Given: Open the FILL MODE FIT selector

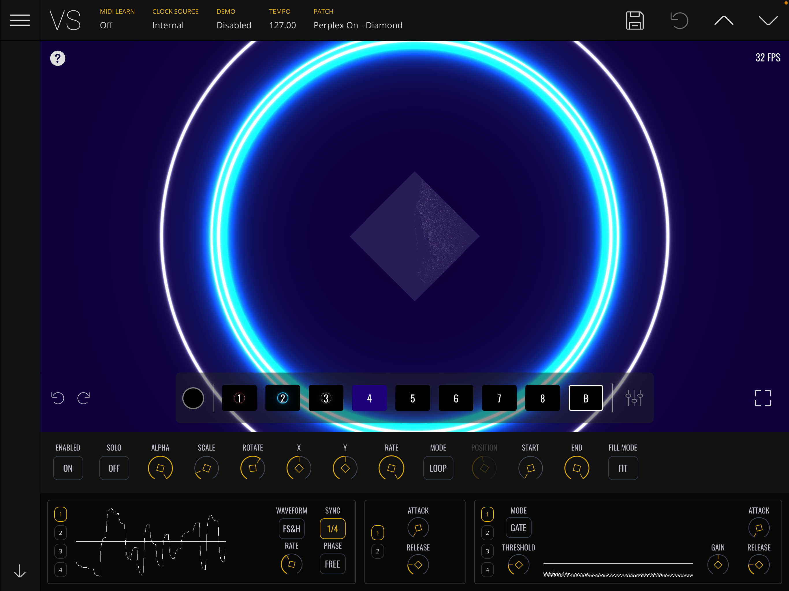Looking at the screenshot, I should click(622, 468).
